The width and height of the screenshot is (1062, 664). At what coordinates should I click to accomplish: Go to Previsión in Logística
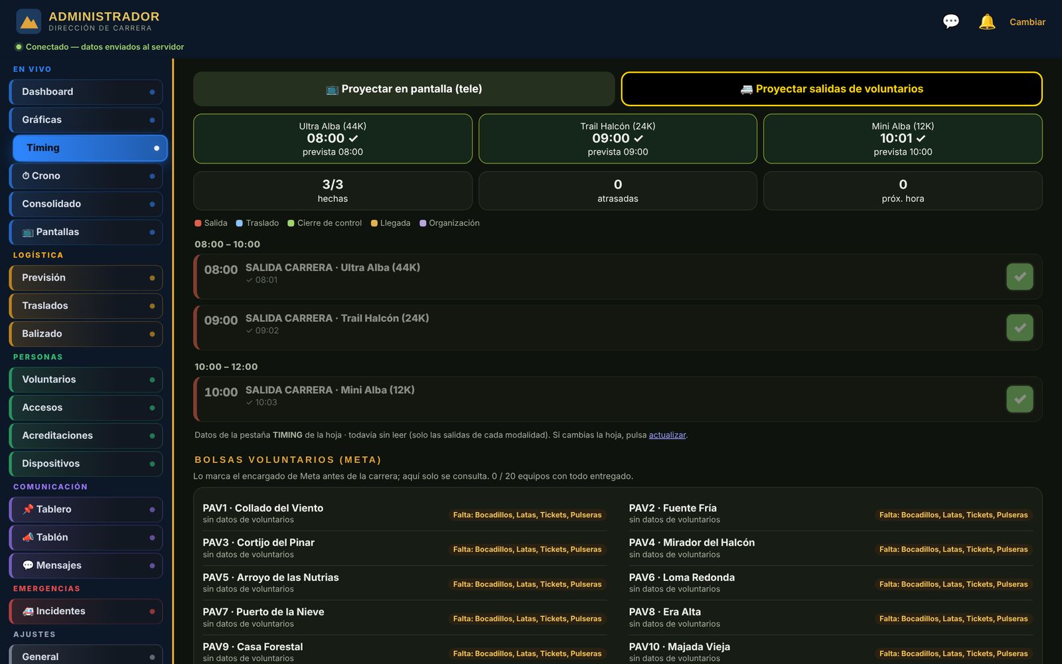tap(86, 278)
